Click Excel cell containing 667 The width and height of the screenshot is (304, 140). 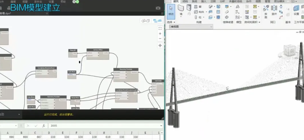[x=35, y=137]
